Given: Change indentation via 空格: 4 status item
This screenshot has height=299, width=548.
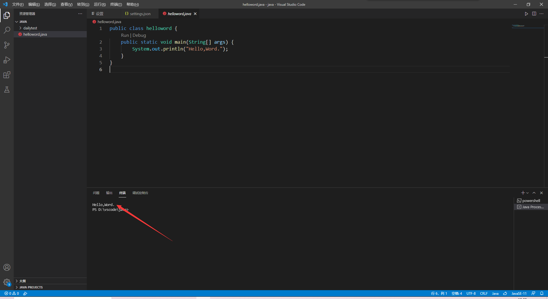Looking at the screenshot, I should coord(457,293).
